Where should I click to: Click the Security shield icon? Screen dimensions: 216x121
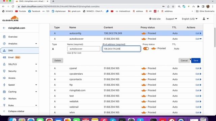(x=4, y=71)
